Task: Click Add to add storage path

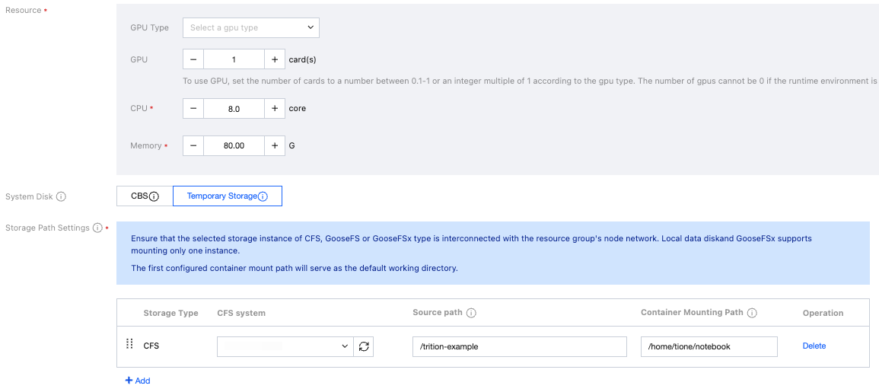Action: coord(138,381)
